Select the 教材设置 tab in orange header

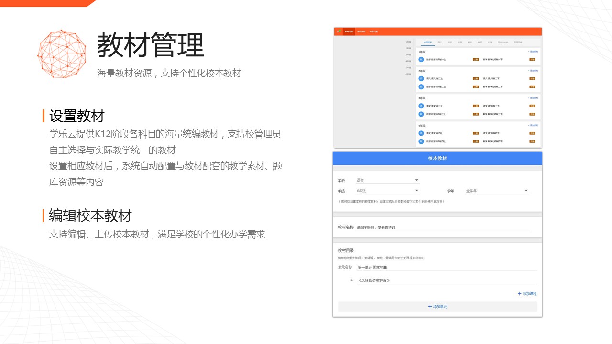pos(349,32)
